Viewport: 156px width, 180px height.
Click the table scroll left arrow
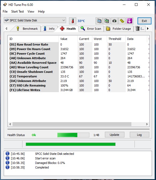tap(10, 124)
